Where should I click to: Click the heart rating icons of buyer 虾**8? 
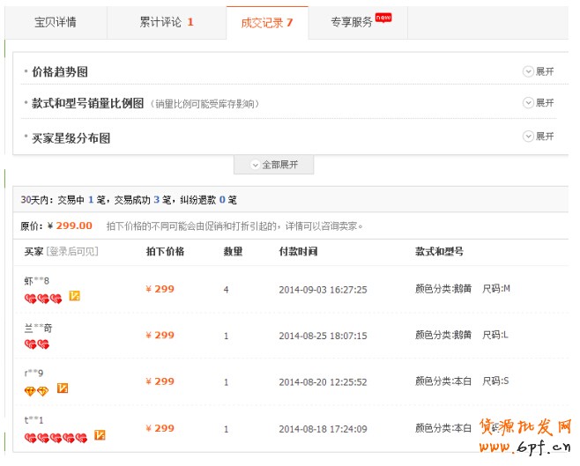43,298
